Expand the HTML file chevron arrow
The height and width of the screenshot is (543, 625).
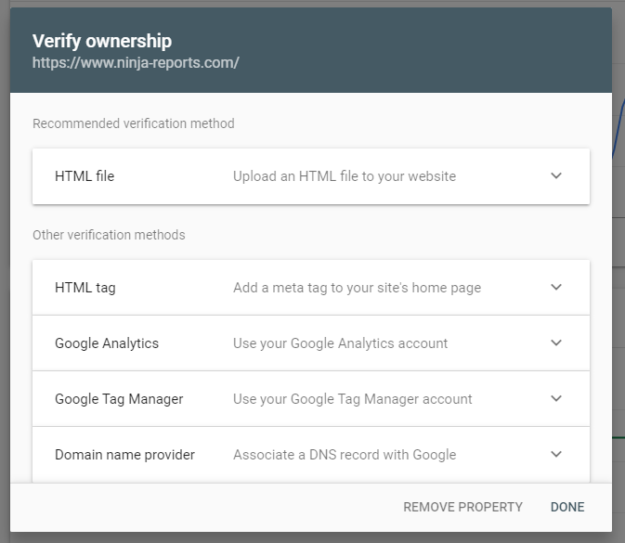click(x=556, y=175)
